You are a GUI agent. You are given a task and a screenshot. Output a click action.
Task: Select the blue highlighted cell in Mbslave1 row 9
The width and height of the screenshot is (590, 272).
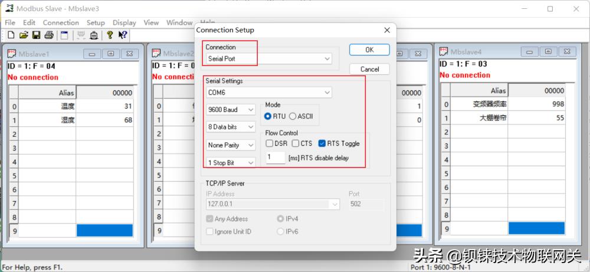[x=104, y=231]
